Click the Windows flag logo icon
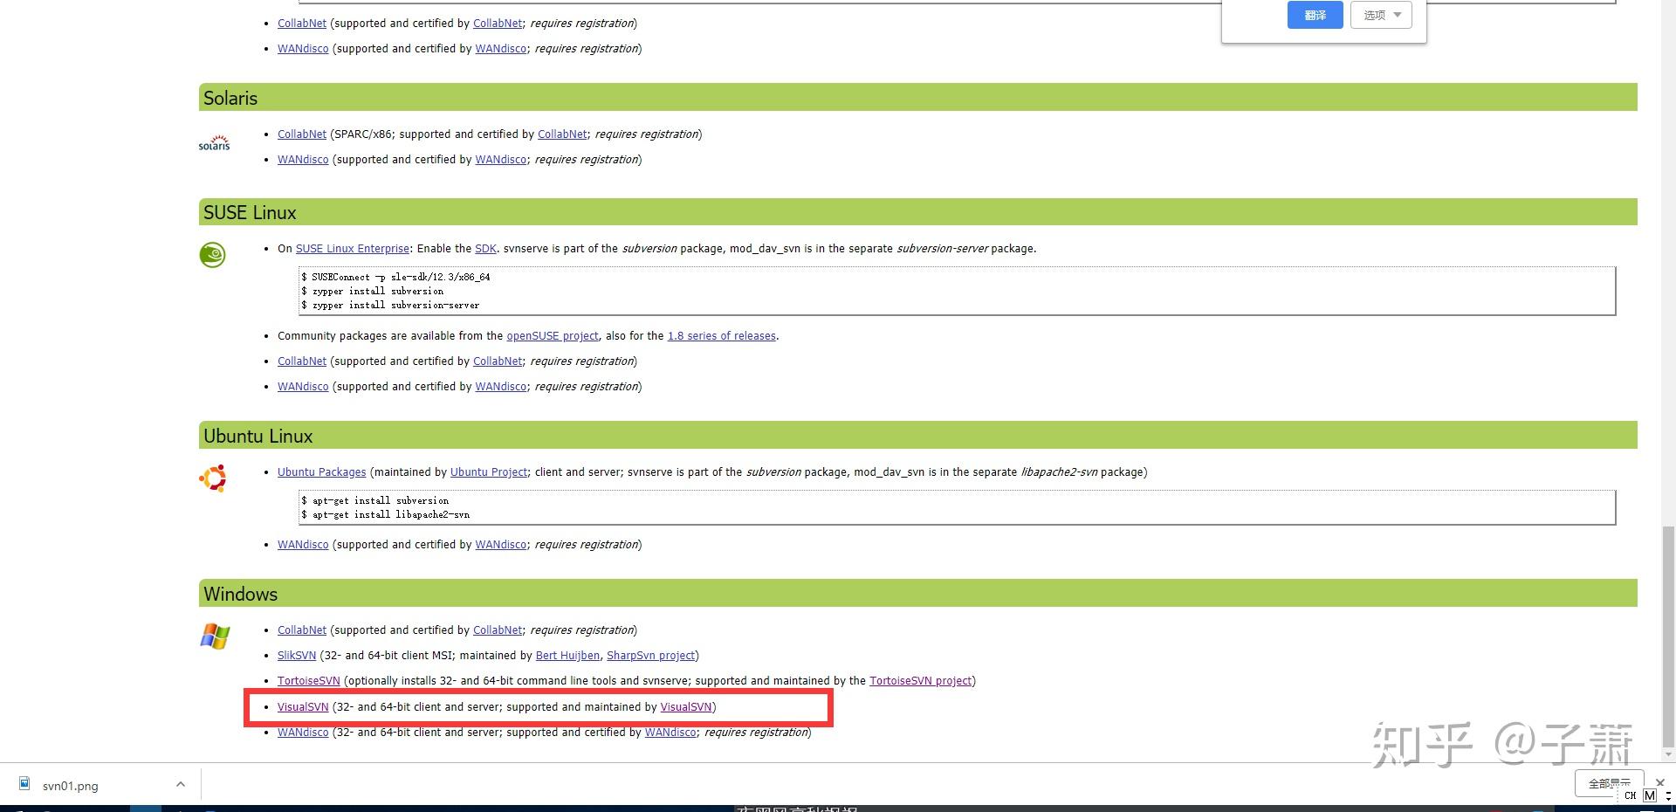Image resolution: width=1676 pixels, height=812 pixels. click(x=215, y=636)
